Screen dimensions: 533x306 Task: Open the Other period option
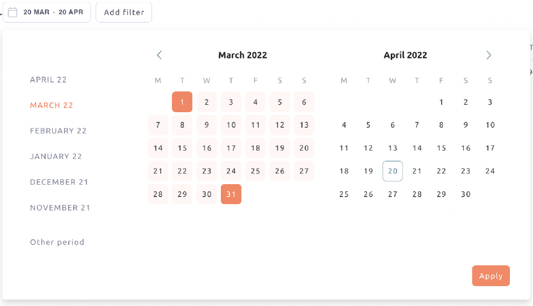[x=57, y=242]
